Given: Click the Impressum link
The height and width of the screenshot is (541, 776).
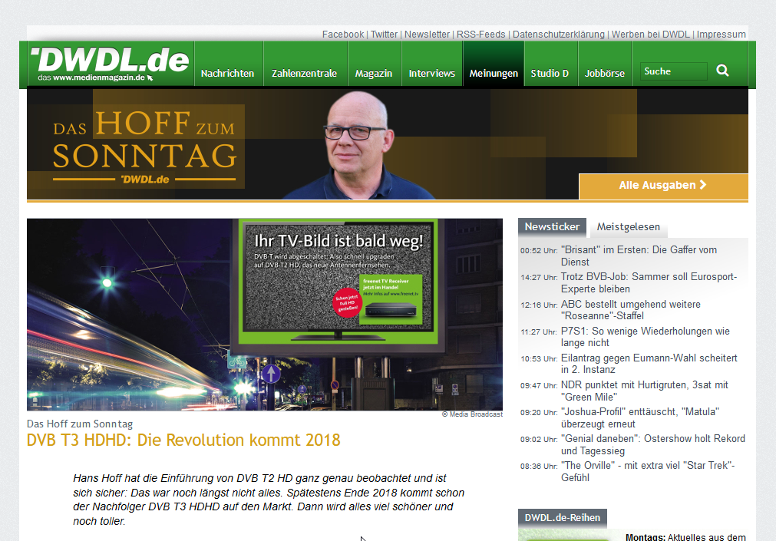Looking at the screenshot, I should (x=721, y=35).
